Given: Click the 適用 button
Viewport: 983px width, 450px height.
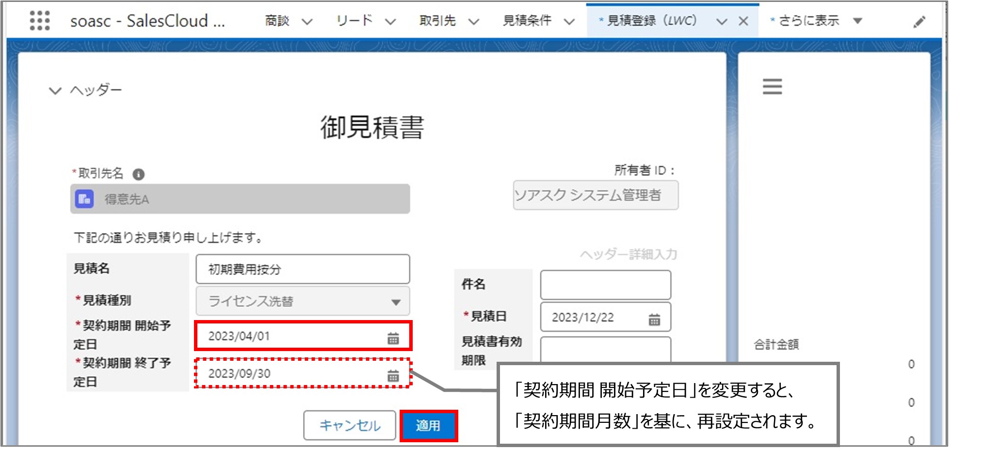Looking at the screenshot, I should pyautogui.click(x=429, y=426).
